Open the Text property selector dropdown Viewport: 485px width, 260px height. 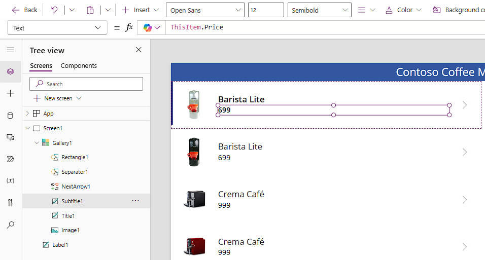click(x=57, y=28)
